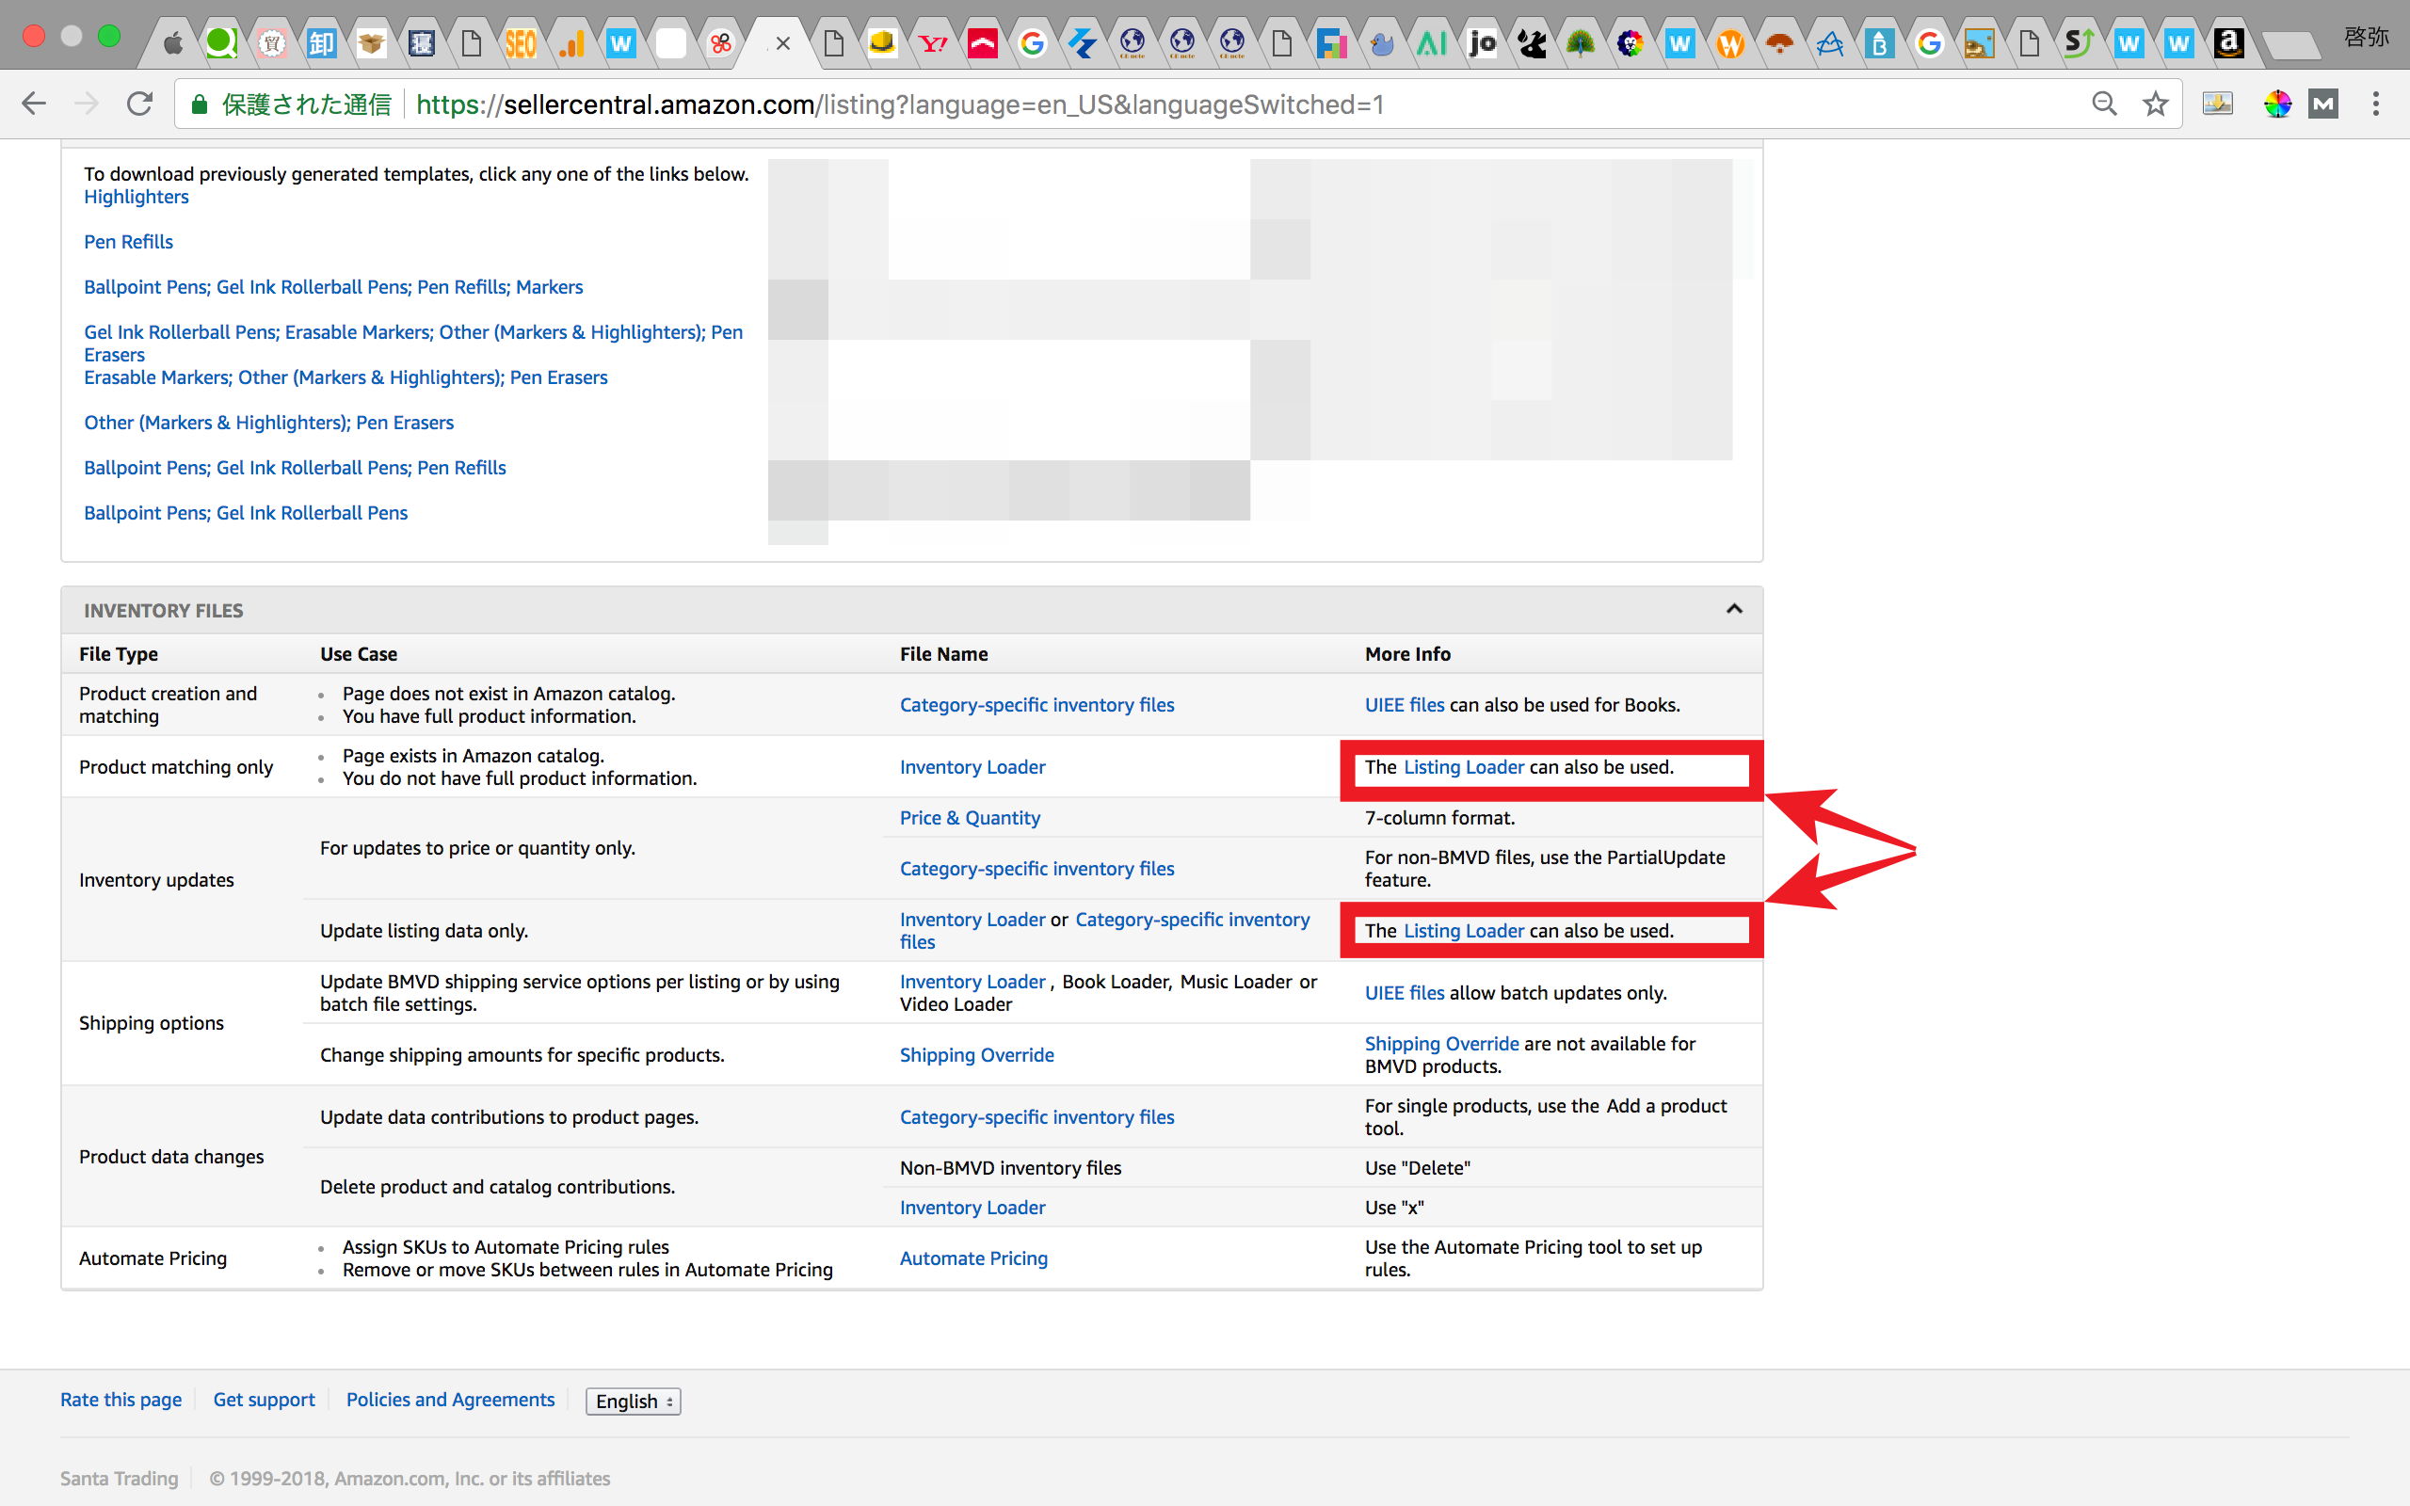Screen dimensions: 2410x1506
Task: Open the M extension icon
Action: [2323, 104]
